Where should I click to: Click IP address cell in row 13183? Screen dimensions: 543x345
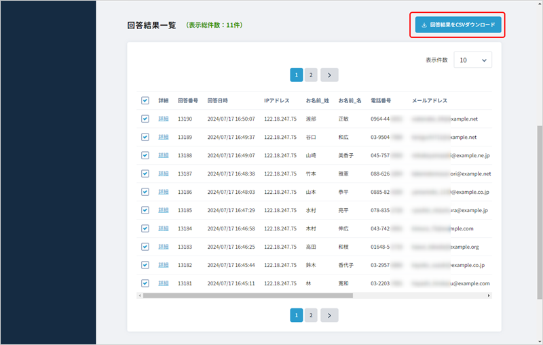tap(280, 247)
